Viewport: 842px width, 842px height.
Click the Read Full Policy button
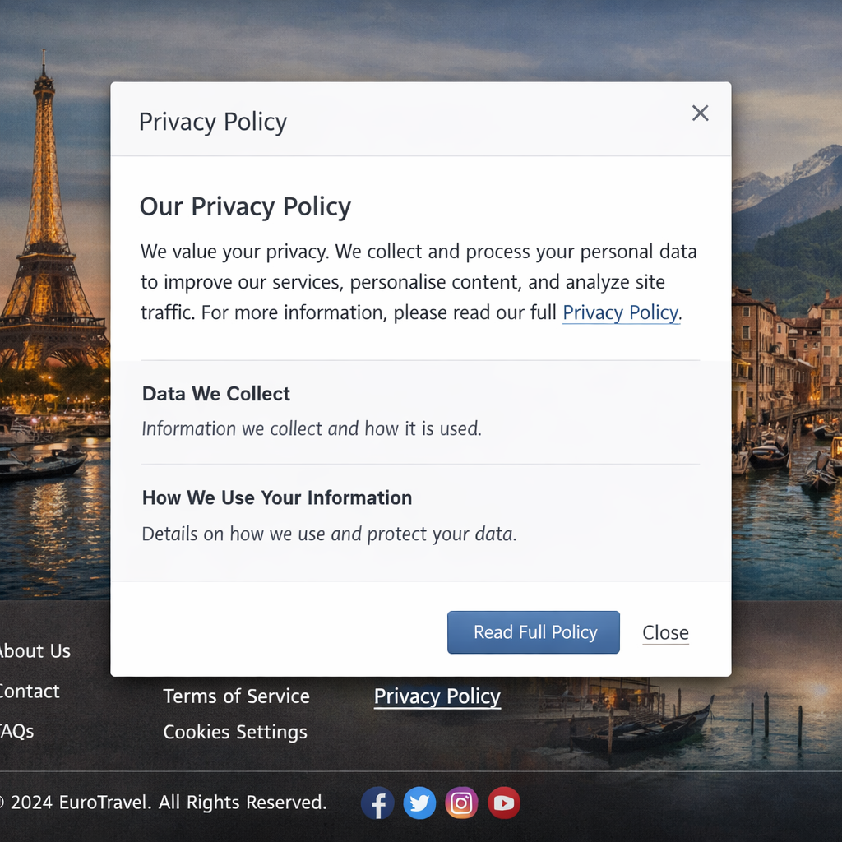533,632
